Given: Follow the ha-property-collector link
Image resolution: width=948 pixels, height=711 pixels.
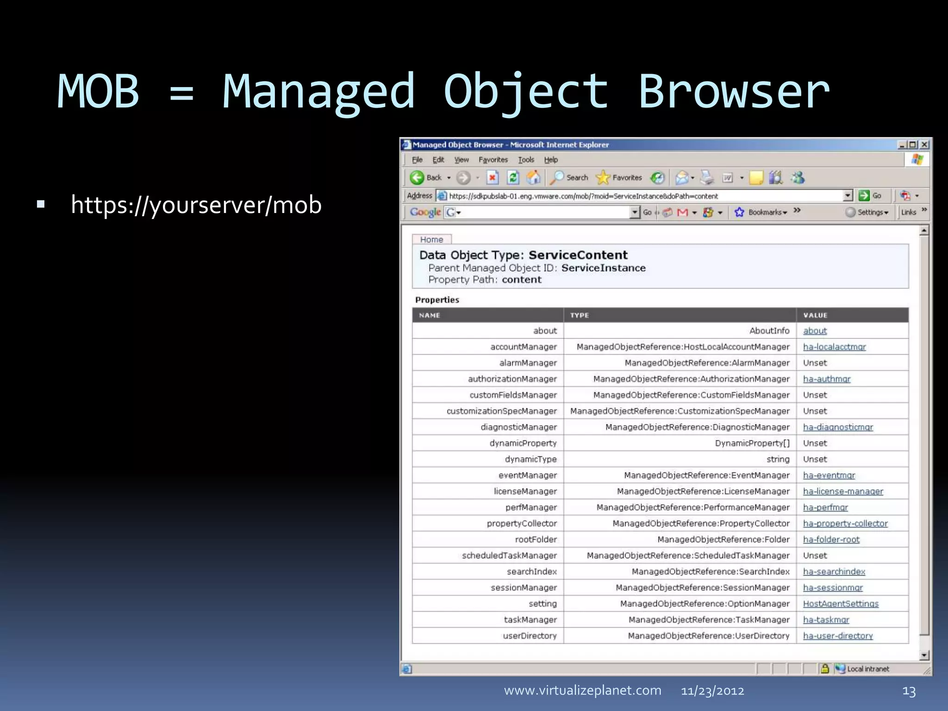Looking at the screenshot, I should click(845, 523).
